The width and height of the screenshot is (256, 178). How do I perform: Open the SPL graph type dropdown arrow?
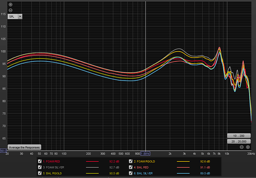tap(20, 16)
